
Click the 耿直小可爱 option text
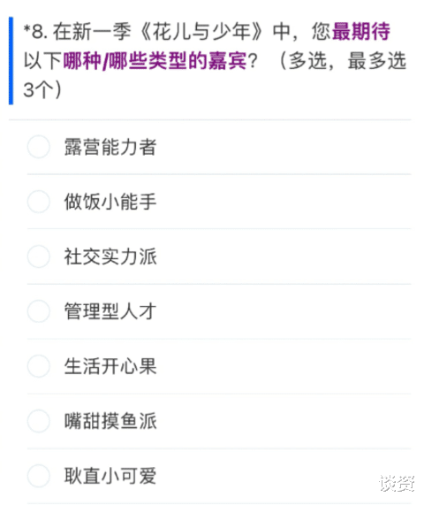point(110,475)
